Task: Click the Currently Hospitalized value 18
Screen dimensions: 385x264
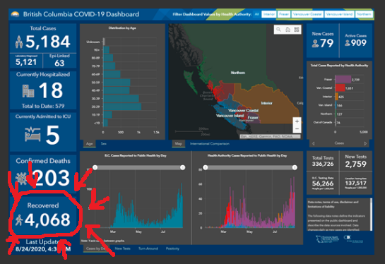Action: (51, 90)
